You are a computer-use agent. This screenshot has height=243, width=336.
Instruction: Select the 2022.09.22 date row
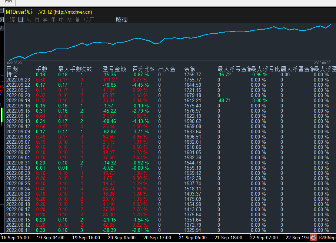point(18,85)
